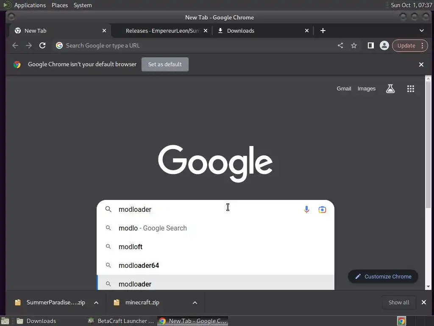The height and width of the screenshot is (326, 434).
Task: Click in the Google search box text
Action: pos(135,209)
